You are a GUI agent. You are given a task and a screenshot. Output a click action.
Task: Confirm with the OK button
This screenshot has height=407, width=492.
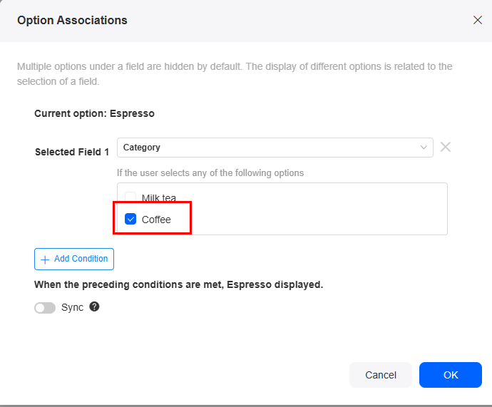pyautogui.click(x=450, y=375)
